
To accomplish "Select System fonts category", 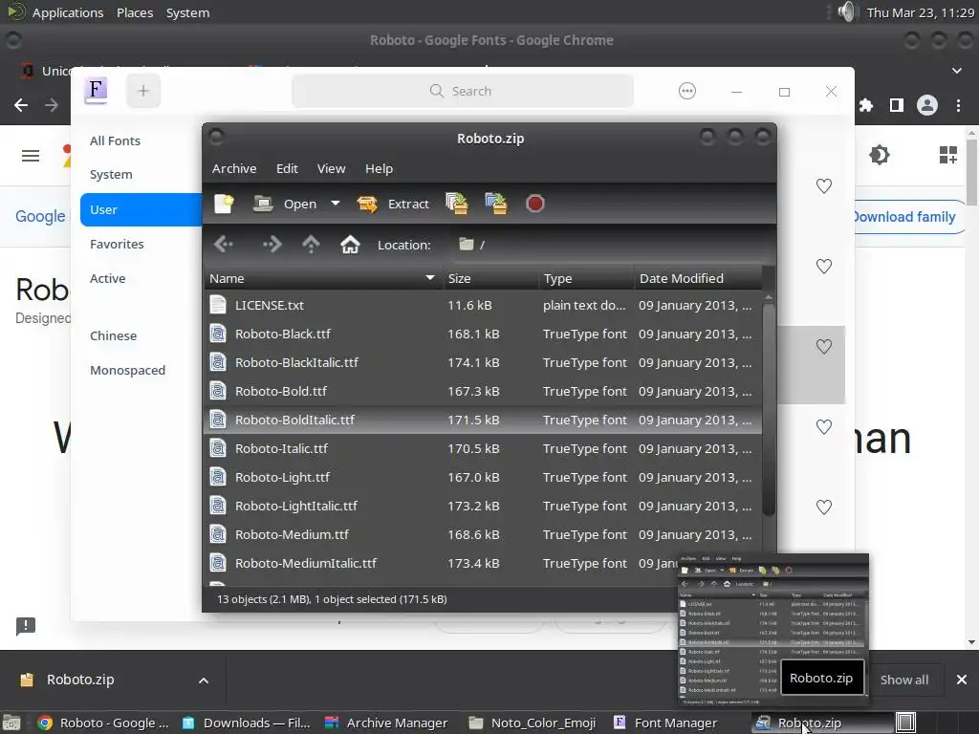I will coord(111,175).
